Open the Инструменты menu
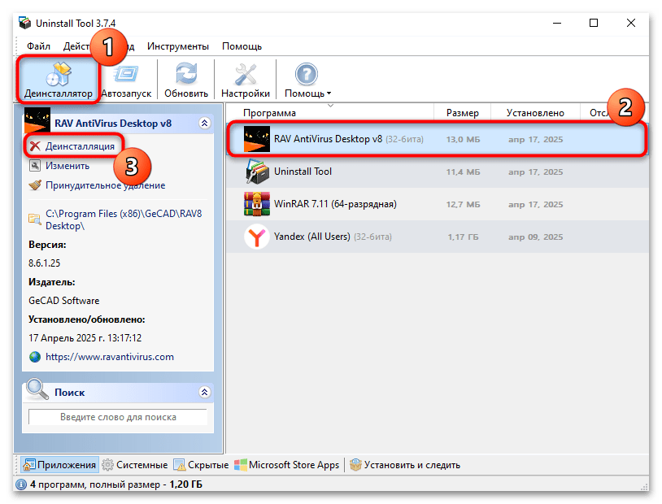Image resolution: width=662 pixels, height=504 pixels. tap(178, 46)
